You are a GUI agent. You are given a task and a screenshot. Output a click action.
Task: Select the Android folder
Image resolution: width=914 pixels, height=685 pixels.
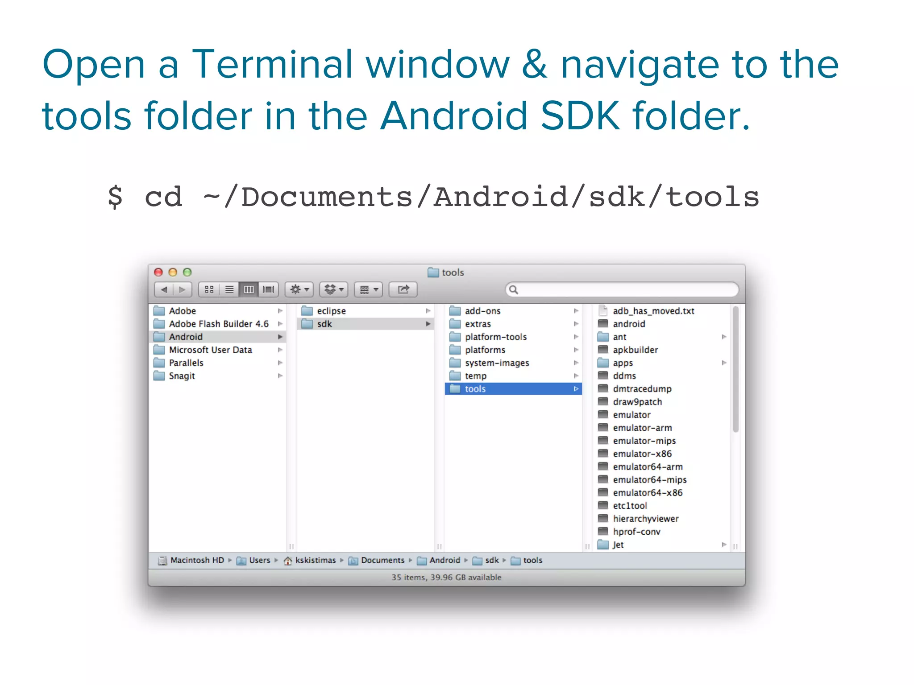click(x=218, y=337)
